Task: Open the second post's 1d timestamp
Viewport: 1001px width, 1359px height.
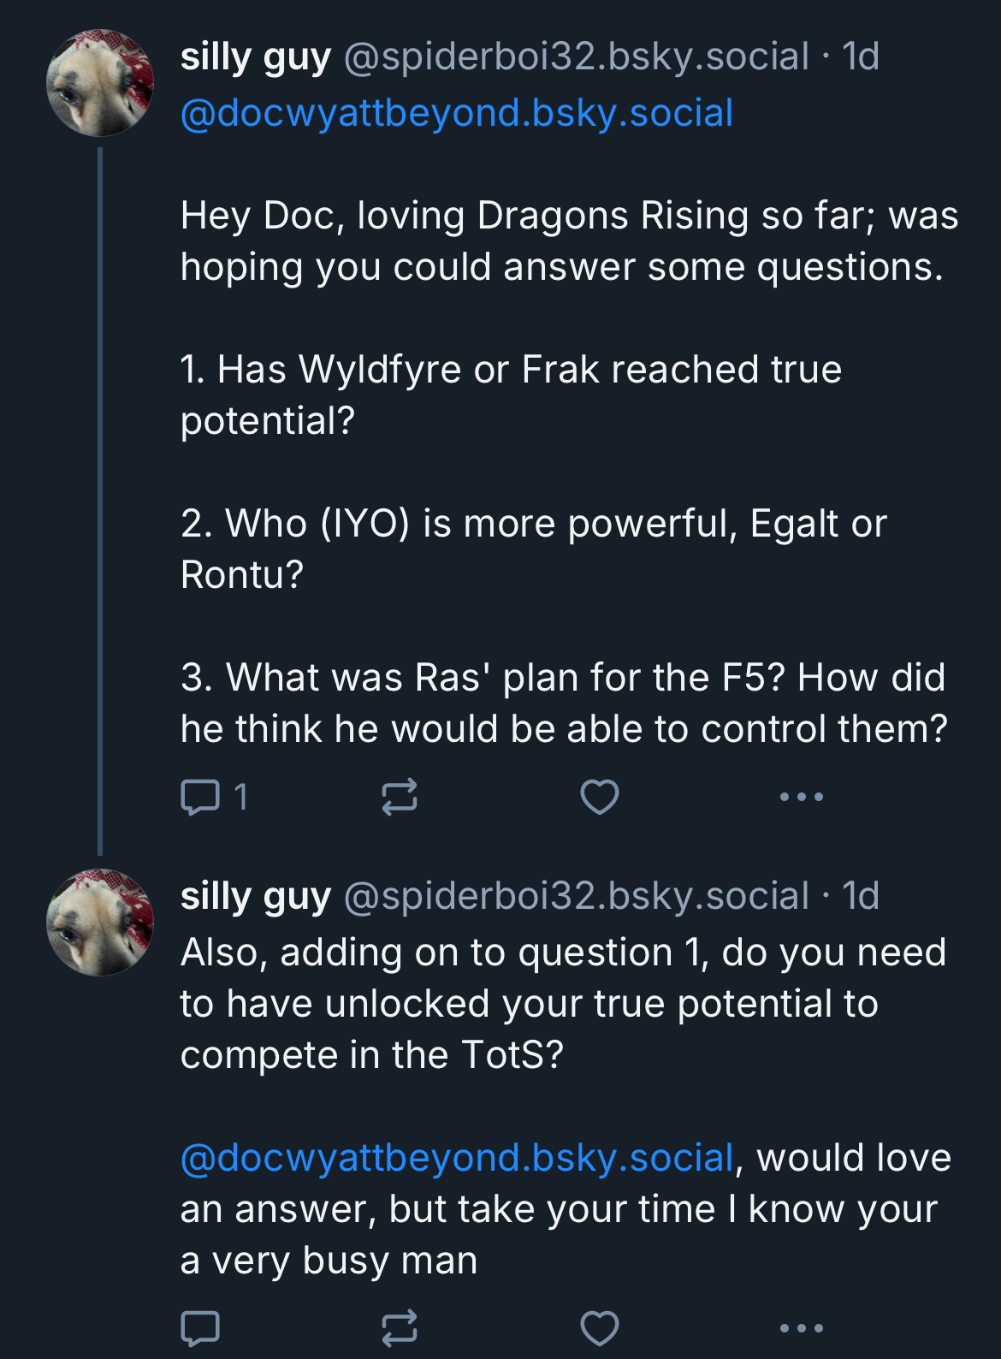Action: [860, 897]
